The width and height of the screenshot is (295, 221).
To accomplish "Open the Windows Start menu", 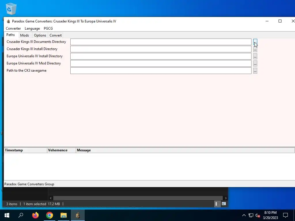I will coord(7,215).
